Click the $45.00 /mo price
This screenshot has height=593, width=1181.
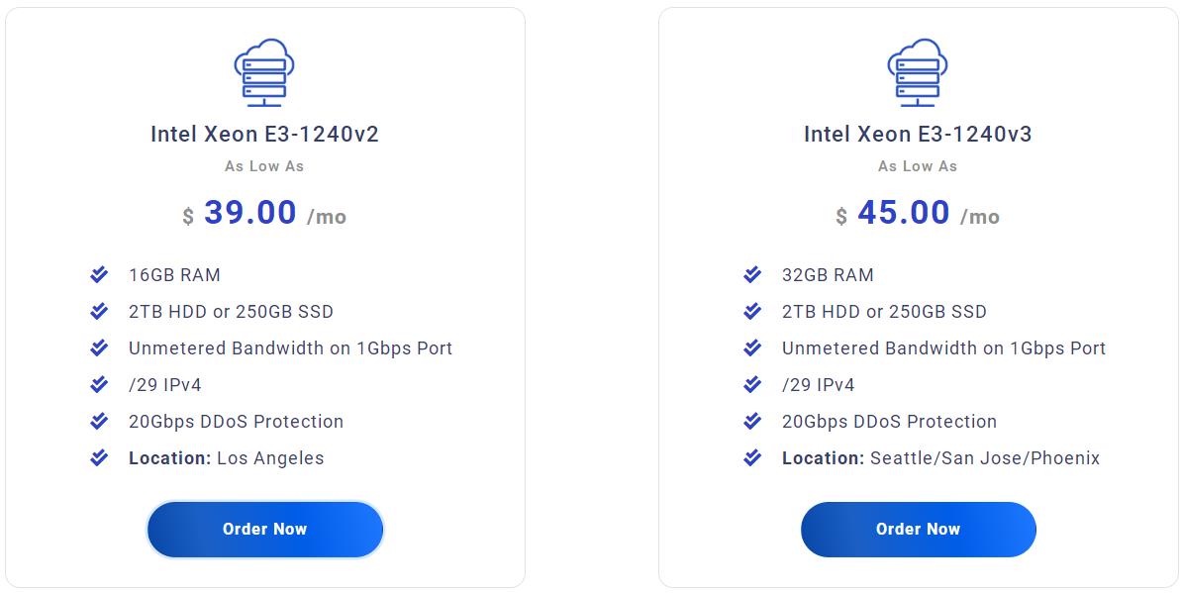pyautogui.click(x=918, y=214)
